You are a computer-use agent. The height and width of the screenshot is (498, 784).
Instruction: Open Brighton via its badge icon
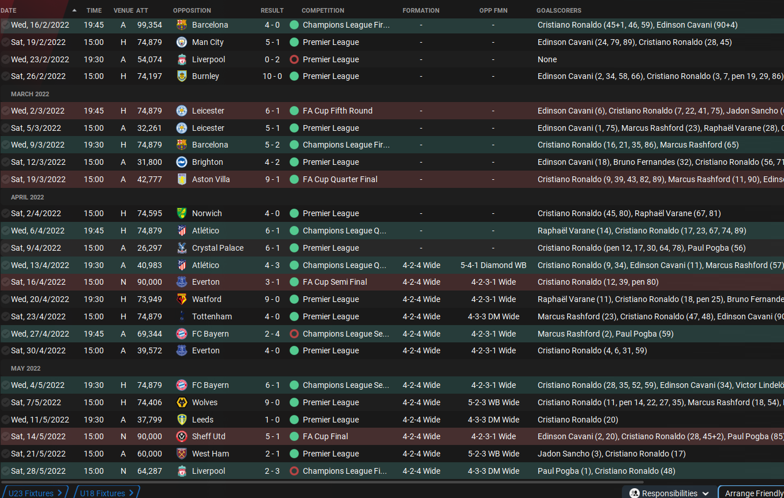click(x=182, y=162)
